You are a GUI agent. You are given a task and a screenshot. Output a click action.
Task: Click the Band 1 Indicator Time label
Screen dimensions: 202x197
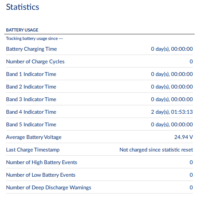click(31, 74)
